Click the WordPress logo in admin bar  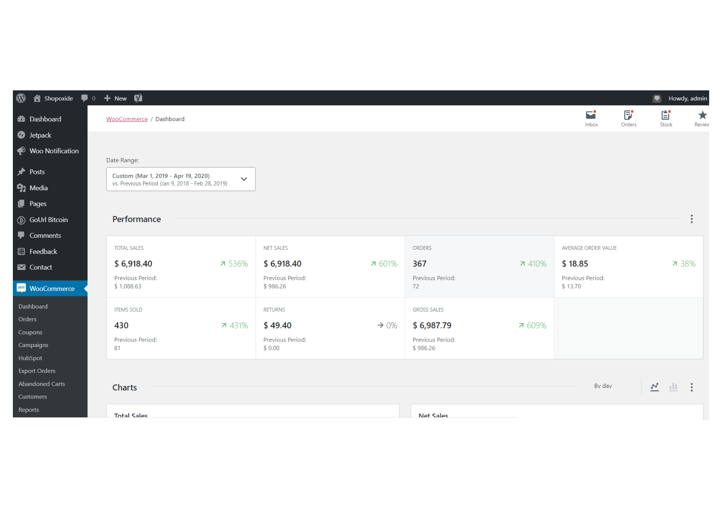pos(21,98)
